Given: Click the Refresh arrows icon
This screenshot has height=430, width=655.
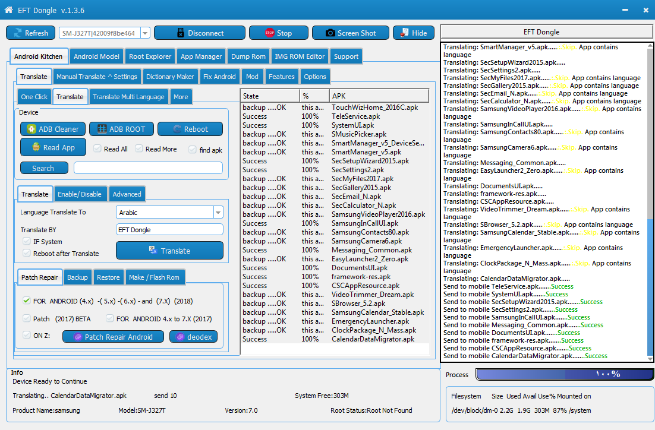Looking at the screenshot, I should pos(18,33).
